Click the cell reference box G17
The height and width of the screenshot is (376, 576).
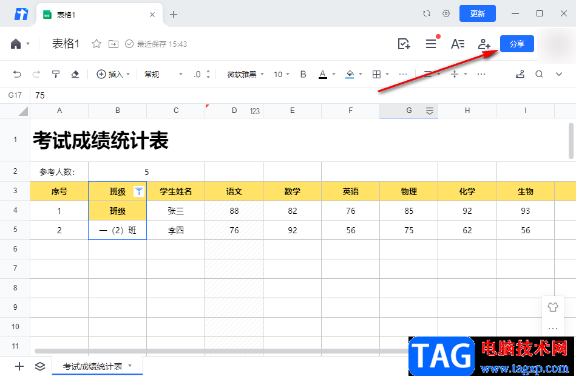[15, 95]
